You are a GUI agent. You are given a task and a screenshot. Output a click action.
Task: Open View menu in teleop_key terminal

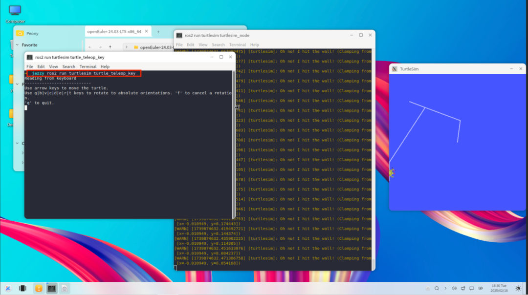(x=53, y=66)
